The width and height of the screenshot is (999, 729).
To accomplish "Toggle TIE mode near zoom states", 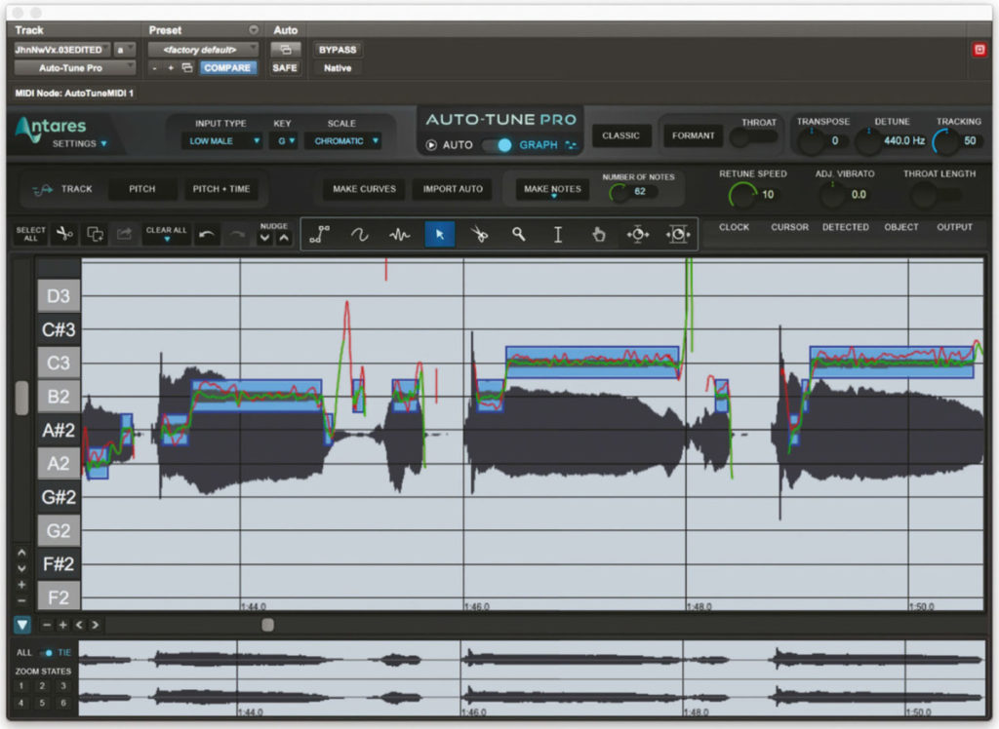I will pyautogui.click(x=47, y=653).
